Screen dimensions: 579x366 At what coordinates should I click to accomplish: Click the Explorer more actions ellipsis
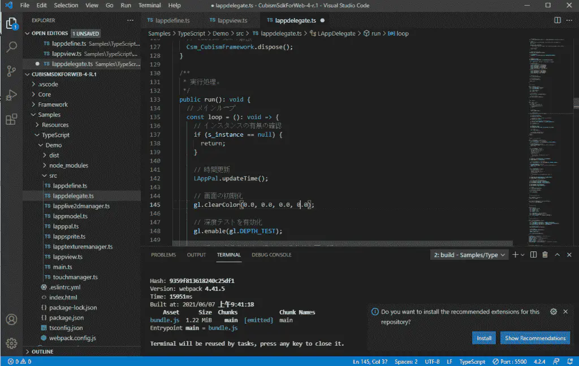131,20
